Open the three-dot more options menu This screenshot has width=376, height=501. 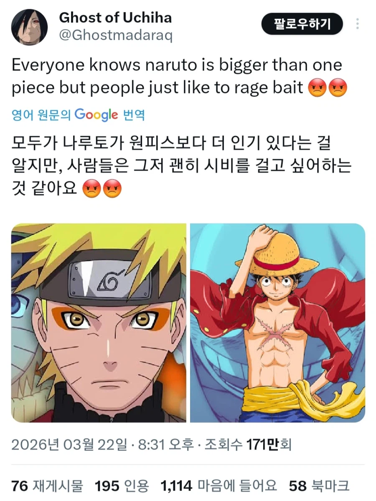357,24
